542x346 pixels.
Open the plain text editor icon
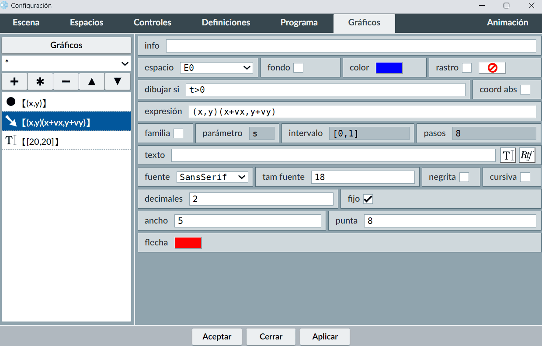(508, 155)
